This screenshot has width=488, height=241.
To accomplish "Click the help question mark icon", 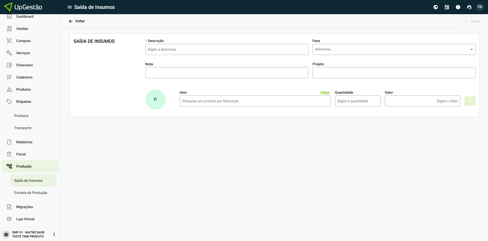I will [x=458, y=7].
